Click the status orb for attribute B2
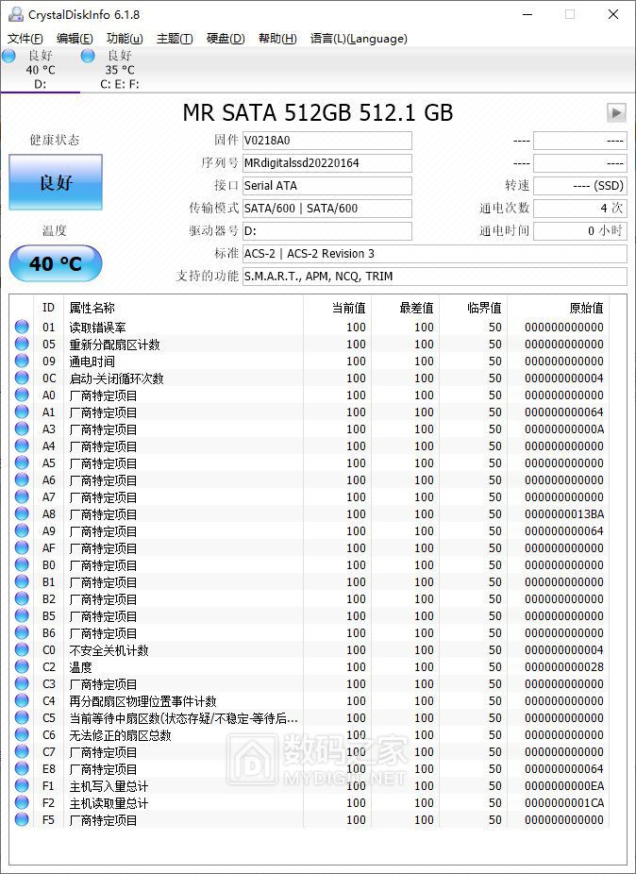Viewport: 636px width, 874px height. pyautogui.click(x=22, y=598)
